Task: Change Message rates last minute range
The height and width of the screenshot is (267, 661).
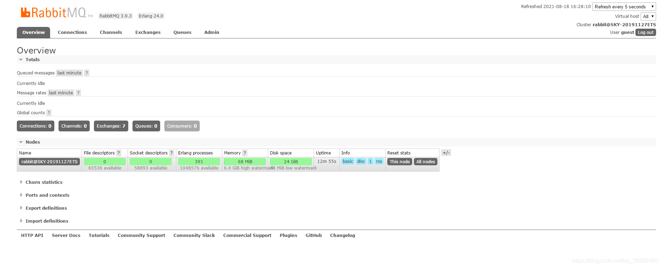Action: [x=61, y=93]
